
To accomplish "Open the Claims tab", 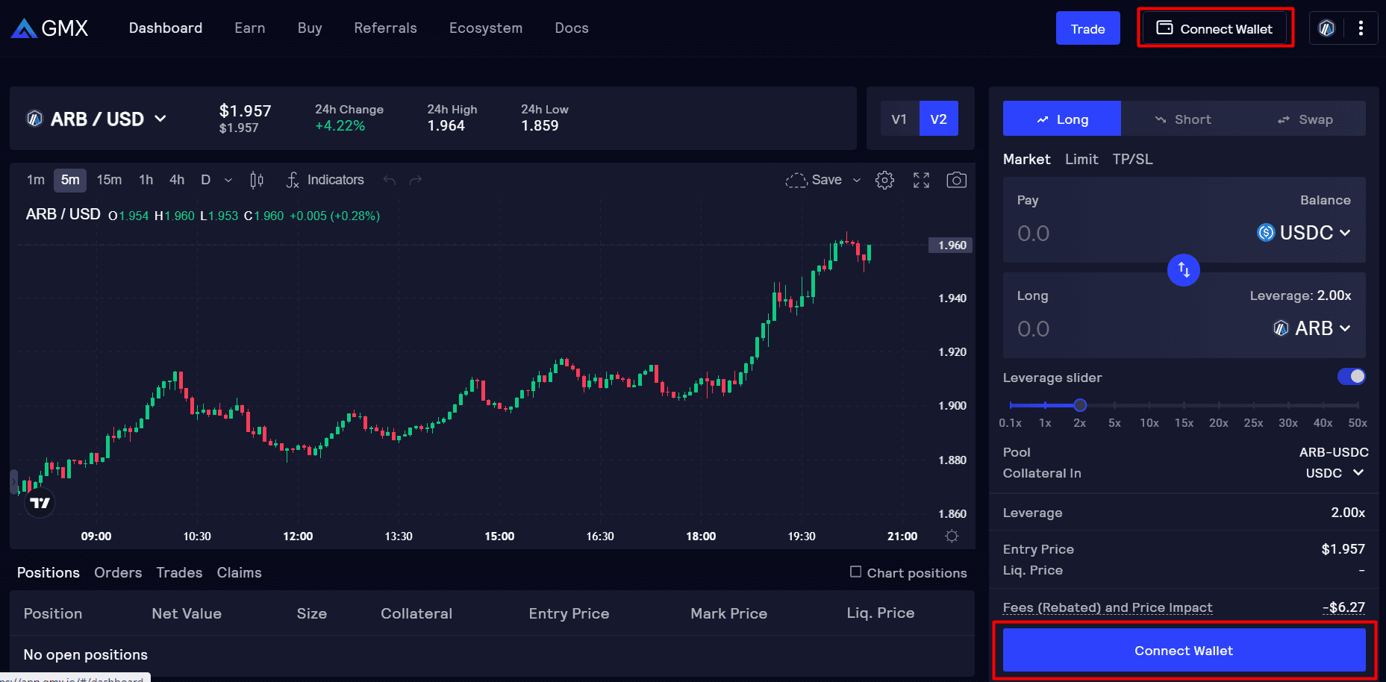I will click(x=240, y=572).
